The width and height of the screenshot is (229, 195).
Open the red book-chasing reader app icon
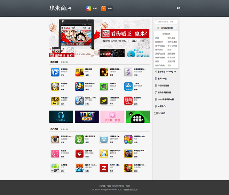(x=79, y=154)
